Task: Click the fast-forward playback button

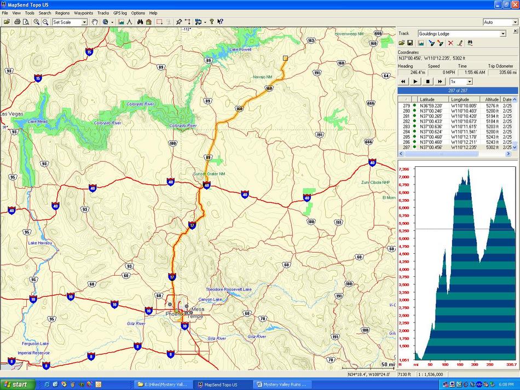Action: pos(440,82)
